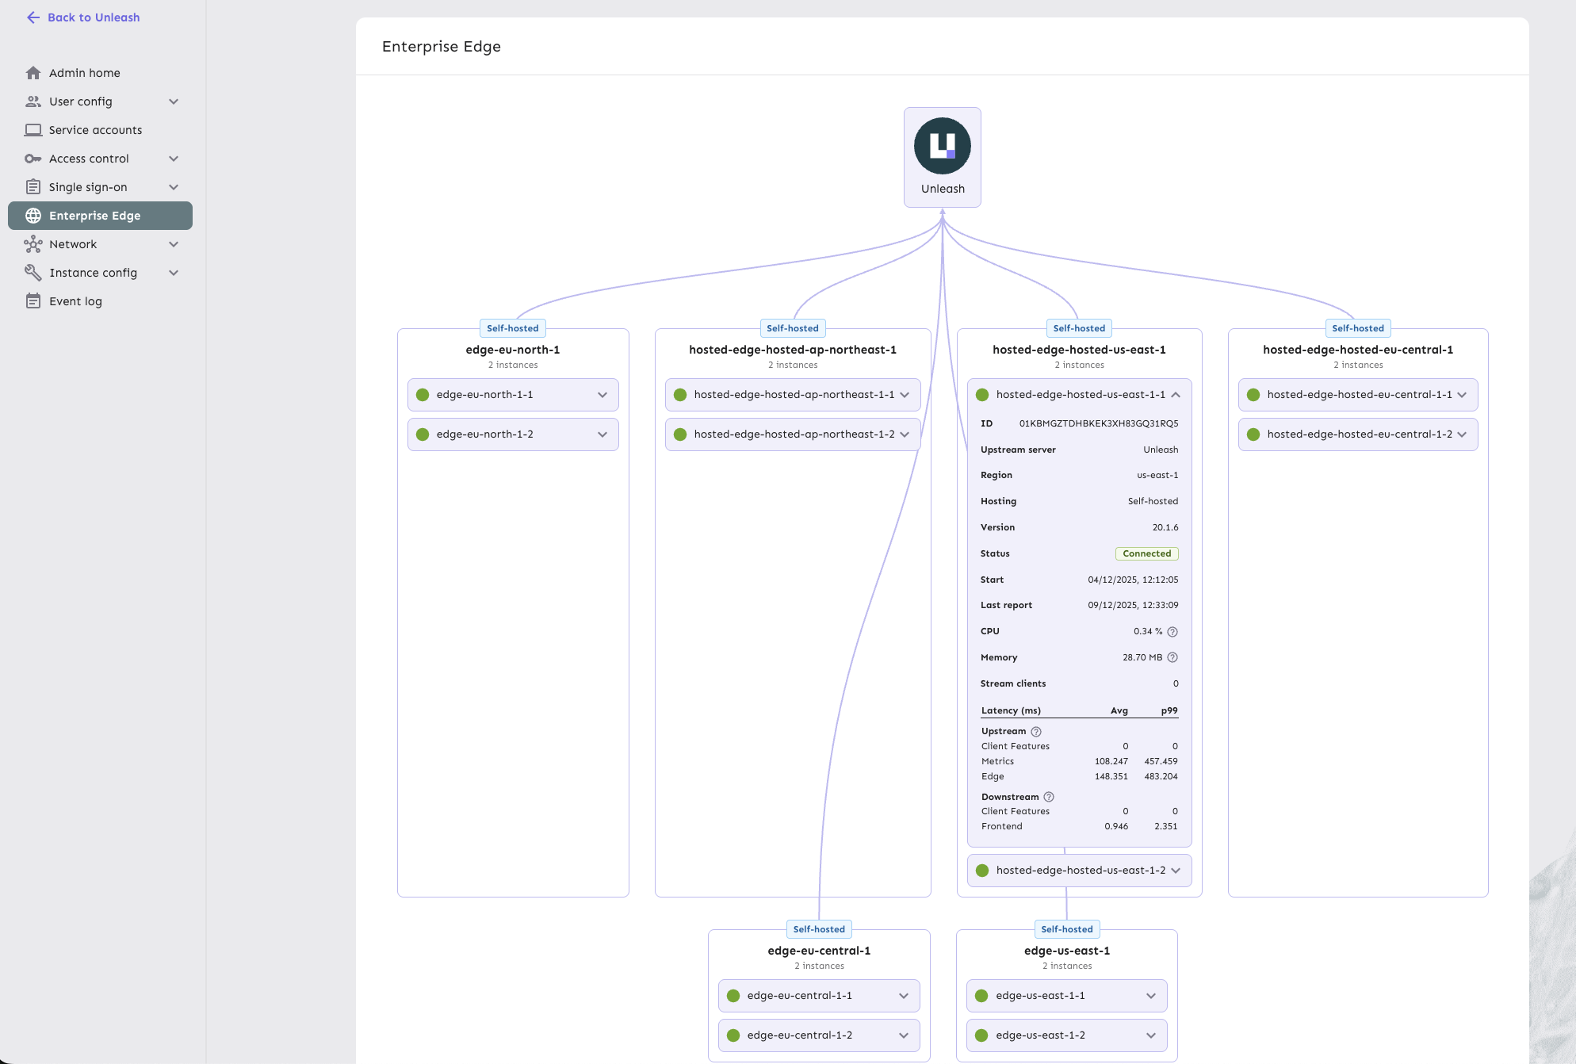Image resolution: width=1576 pixels, height=1064 pixels.
Task: Select Single sign-on in the sidebar
Action: tap(87, 186)
